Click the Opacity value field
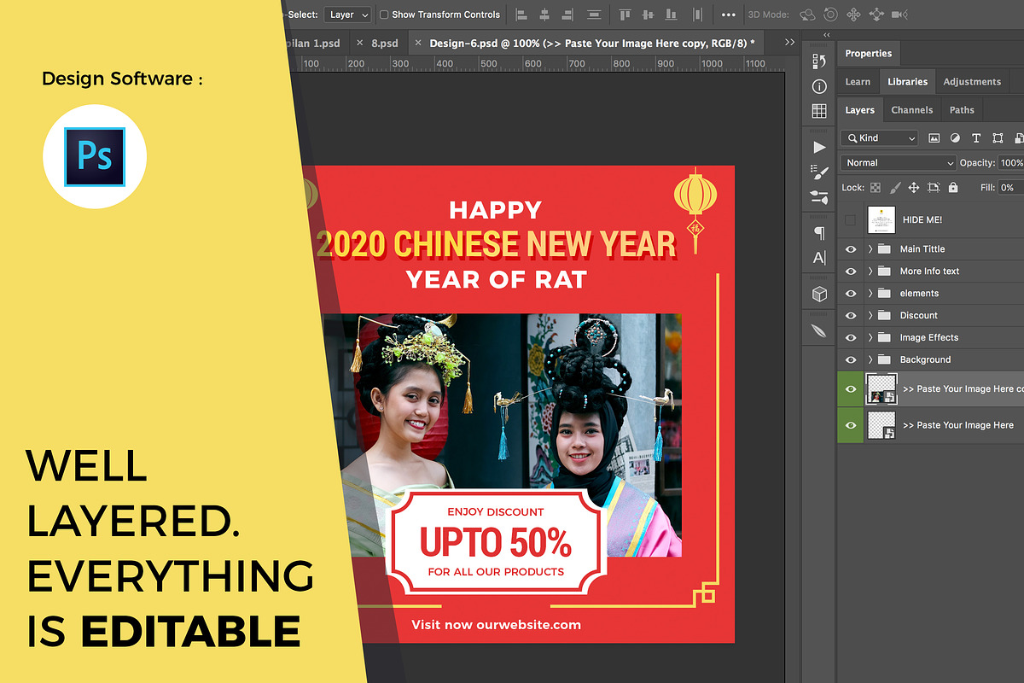This screenshot has height=683, width=1024. [x=1010, y=163]
